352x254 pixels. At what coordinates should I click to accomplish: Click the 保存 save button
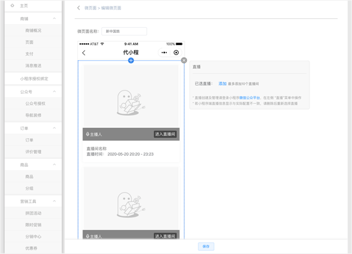click(x=206, y=246)
